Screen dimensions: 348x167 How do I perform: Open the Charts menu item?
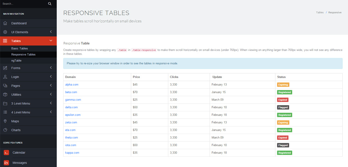tap(28, 130)
